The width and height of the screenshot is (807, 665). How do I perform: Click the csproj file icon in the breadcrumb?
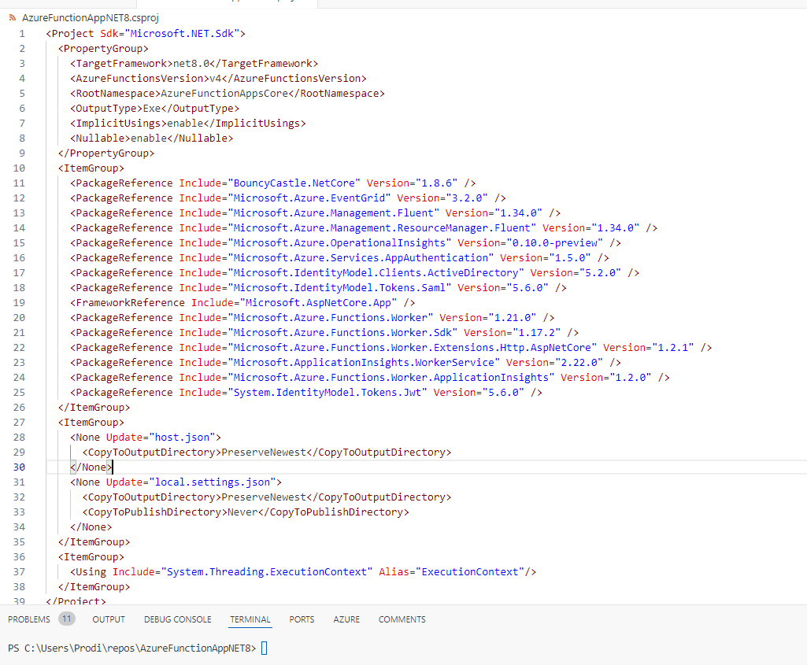pos(11,17)
